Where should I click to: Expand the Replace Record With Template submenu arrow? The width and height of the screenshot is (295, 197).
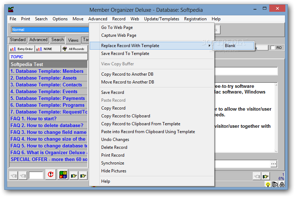pos(210,46)
